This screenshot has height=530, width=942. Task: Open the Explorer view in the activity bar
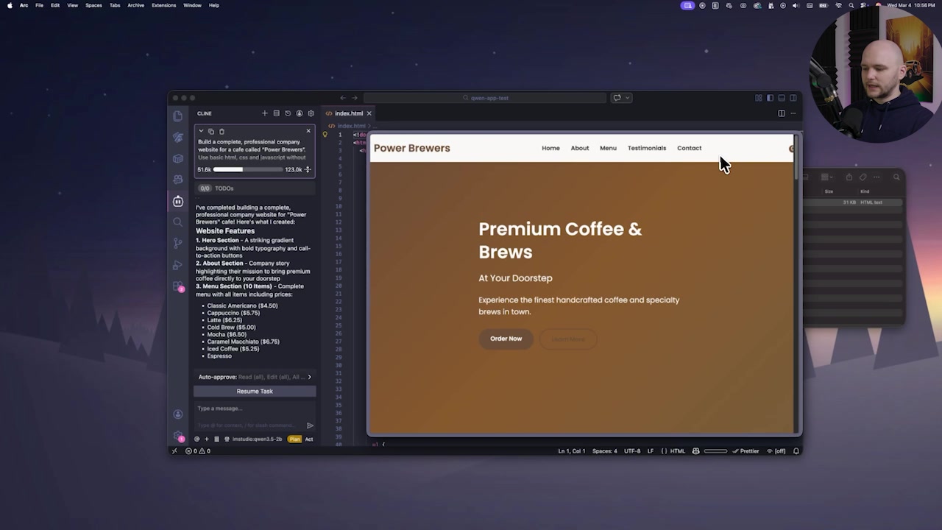[x=178, y=116]
